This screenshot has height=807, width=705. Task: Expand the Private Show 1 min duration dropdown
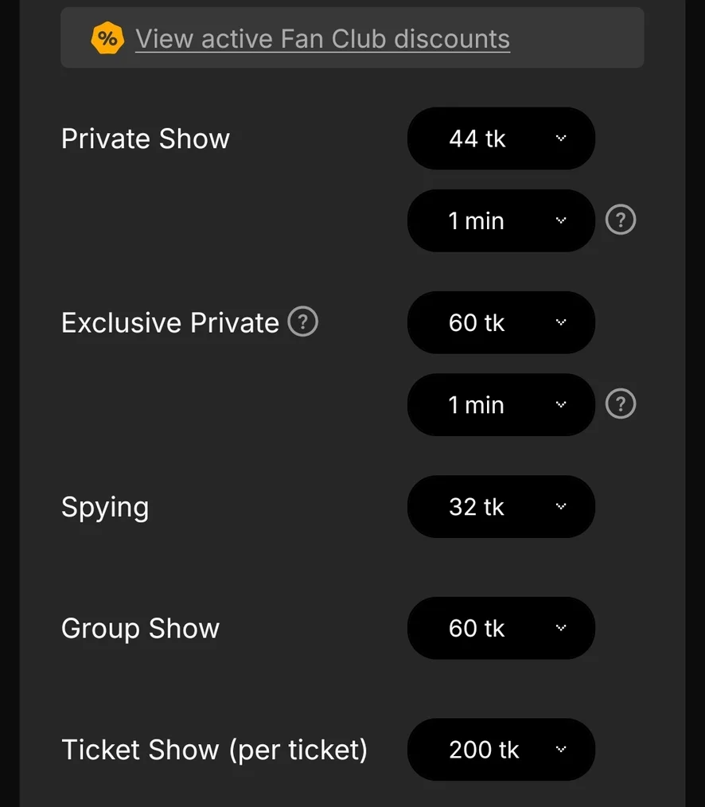click(501, 220)
